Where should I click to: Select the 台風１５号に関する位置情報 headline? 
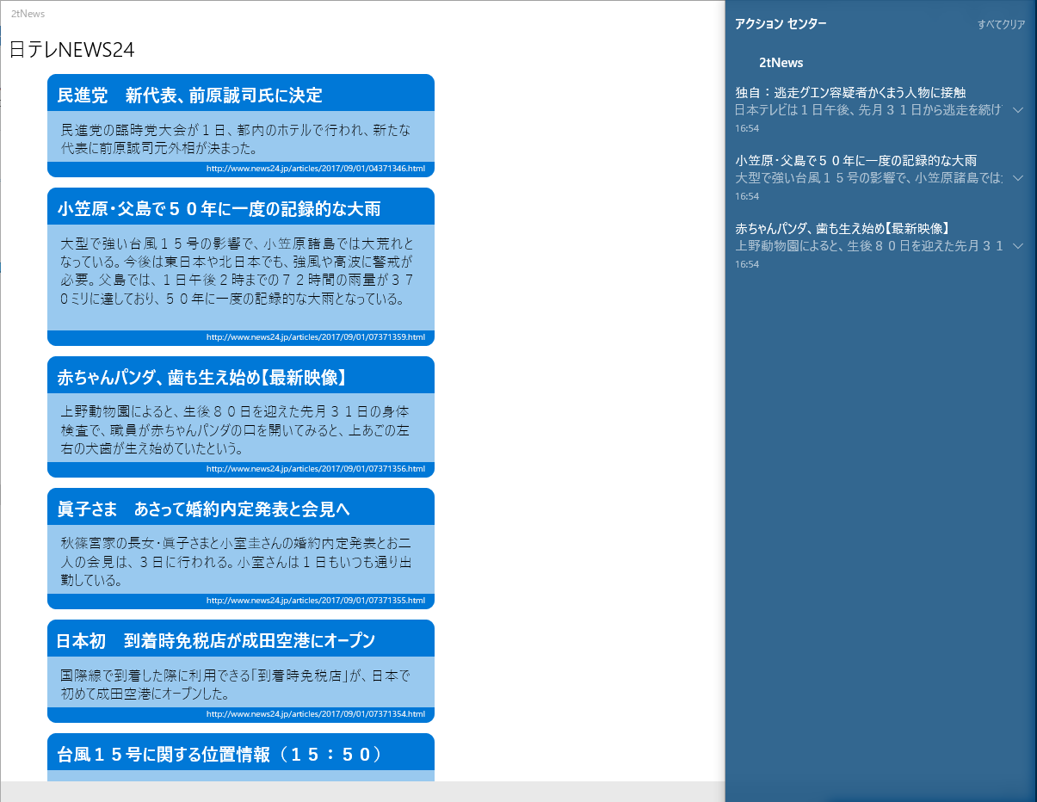(219, 755)
